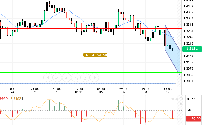Select the blue dashed line near 1.3000
This screenshot has width=202, height=125.
[x=88, y=83]
